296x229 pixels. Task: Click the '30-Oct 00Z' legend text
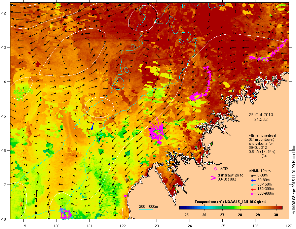[x=227, y=179]
